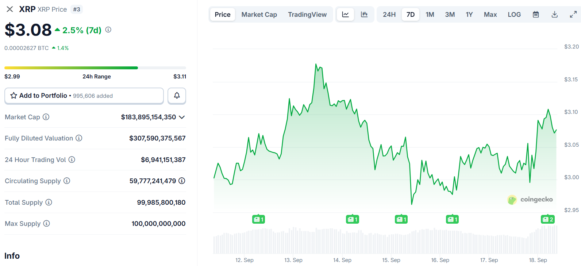
Task: Switch to line chart view icon
Action: pyautogui.click(x=345, y=15)
